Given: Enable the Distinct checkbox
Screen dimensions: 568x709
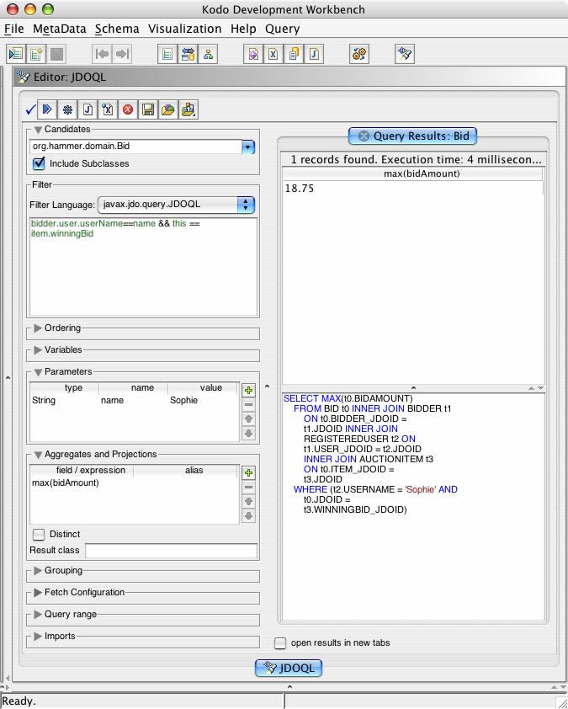Looking at the screenshot, I should 39,534.
